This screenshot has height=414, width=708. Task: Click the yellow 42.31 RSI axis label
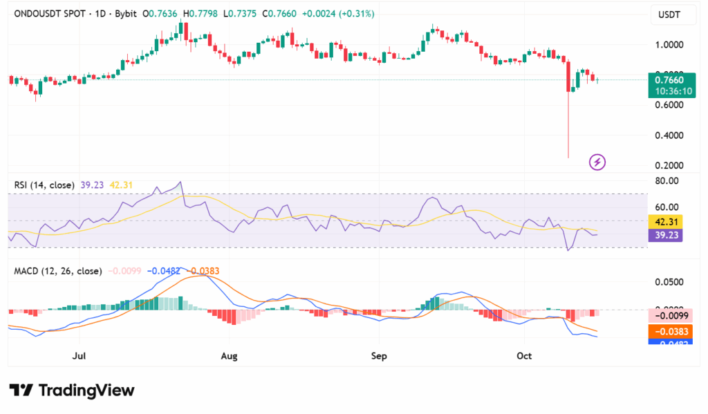coord(666,222)
